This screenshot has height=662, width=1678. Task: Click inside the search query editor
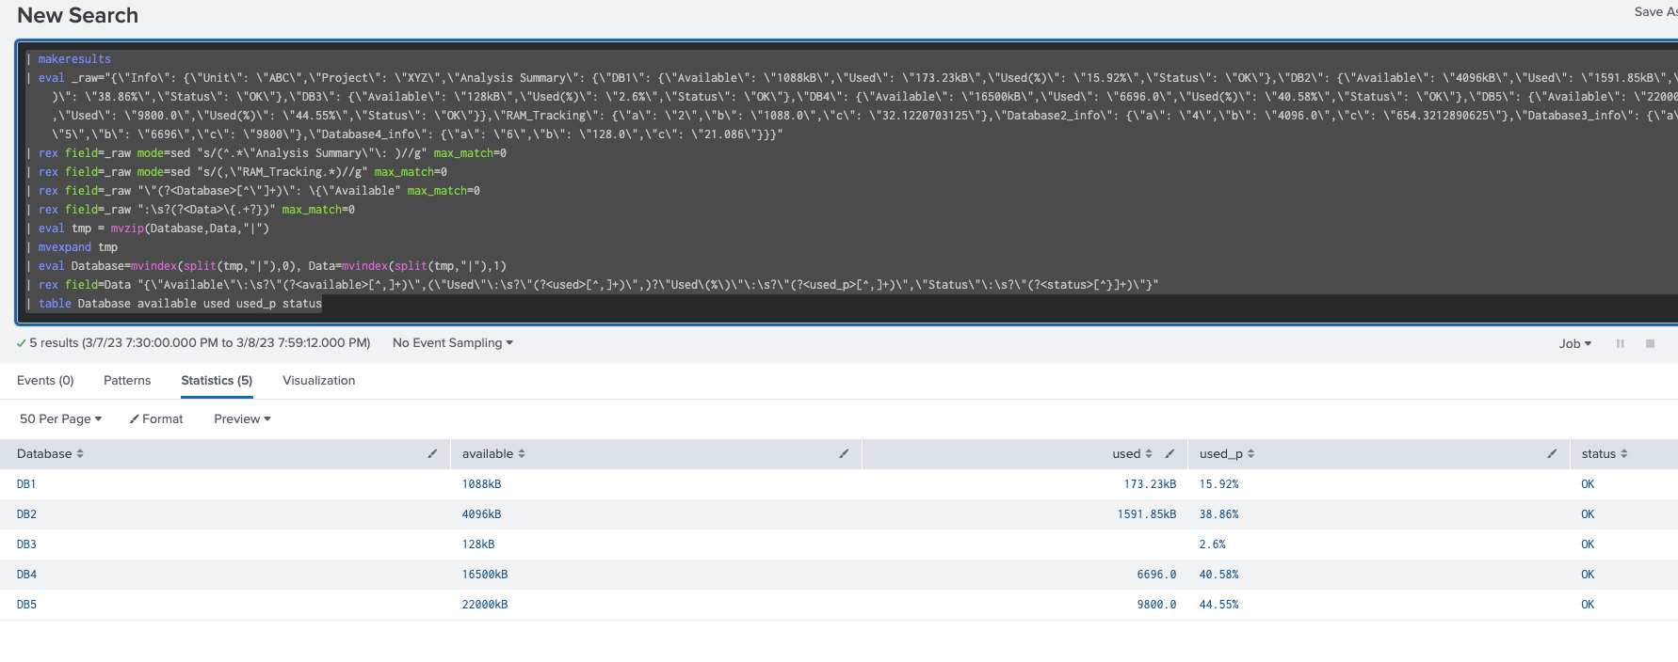click(x=847, y=181)
